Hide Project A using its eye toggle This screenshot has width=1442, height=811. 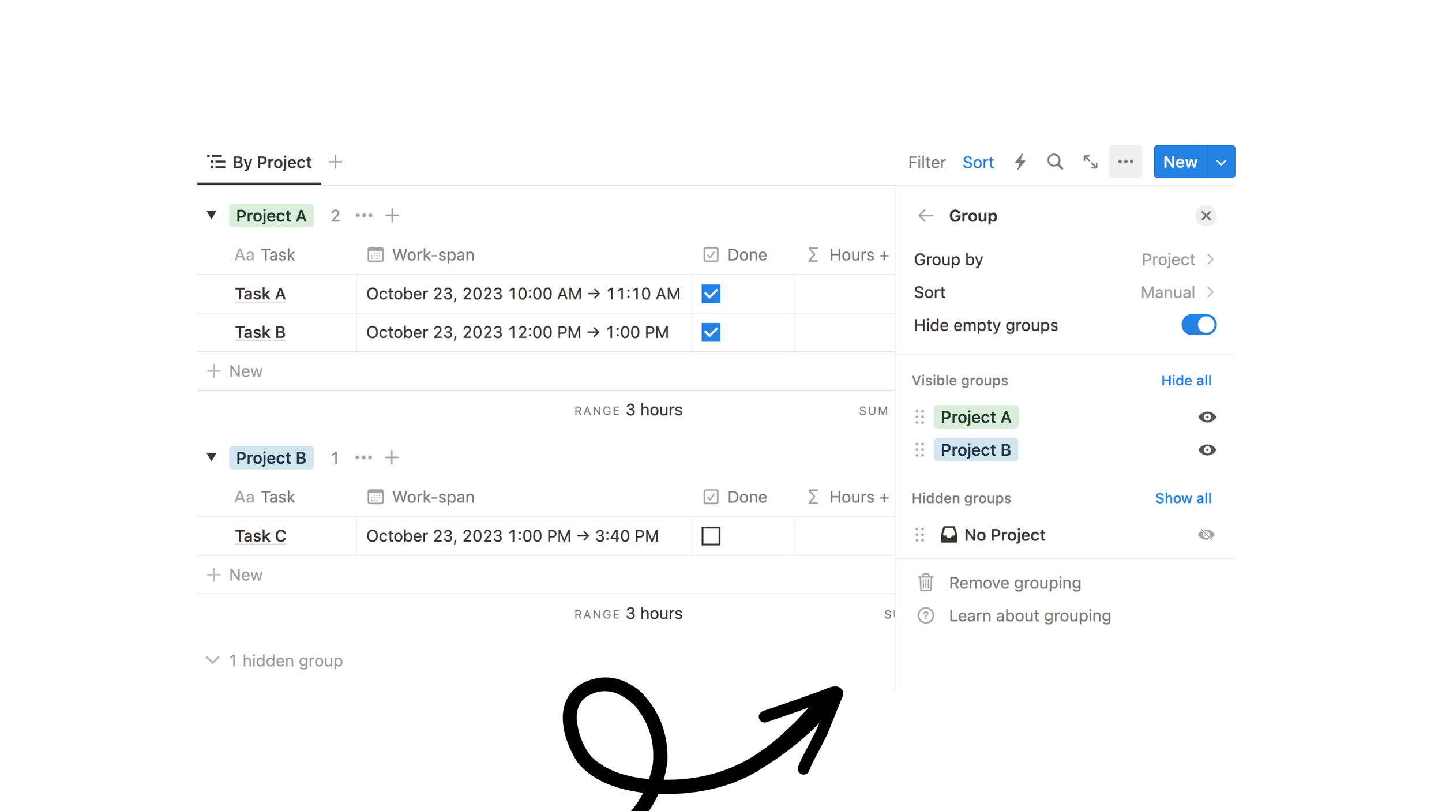click(1207, 416)
